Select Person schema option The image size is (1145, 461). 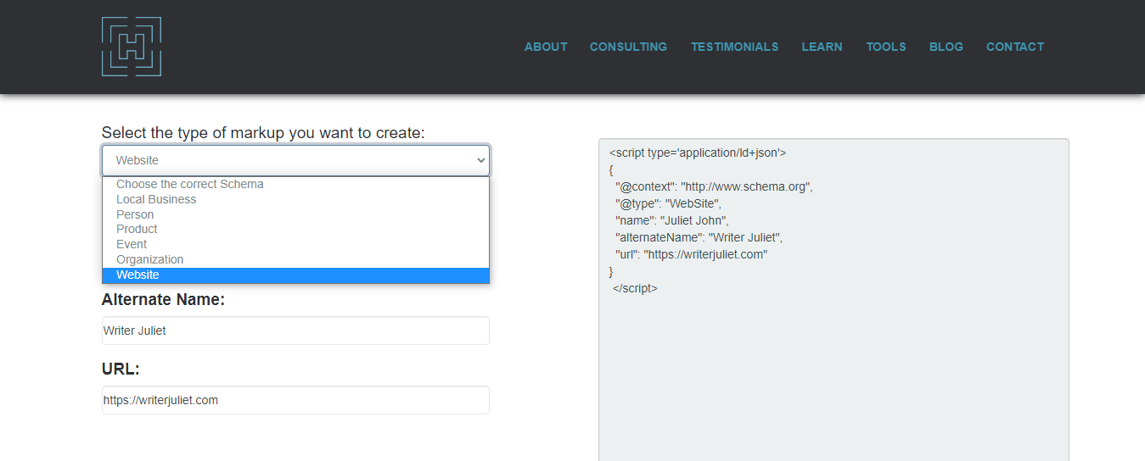(x=295, y=214)
